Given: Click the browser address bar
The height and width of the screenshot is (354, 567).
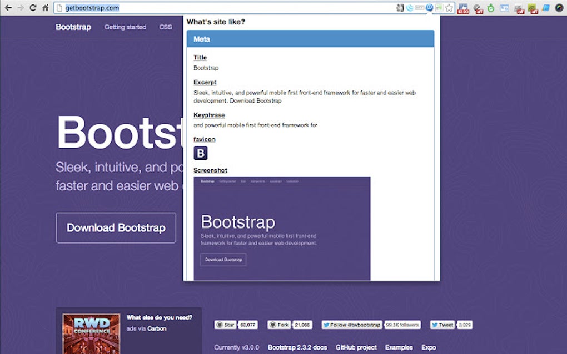Looking at the screenshot, I should tap(222, 8).
